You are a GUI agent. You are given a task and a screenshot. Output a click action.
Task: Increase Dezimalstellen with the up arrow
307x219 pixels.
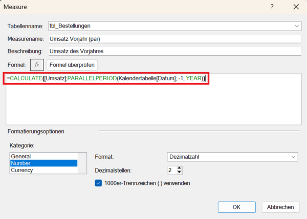coord(180,167)
